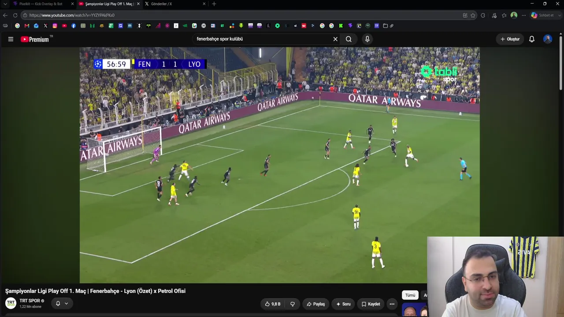The image size is (564, 317).
Task: Open the Soru ask button
Action: tap(343, 304)
